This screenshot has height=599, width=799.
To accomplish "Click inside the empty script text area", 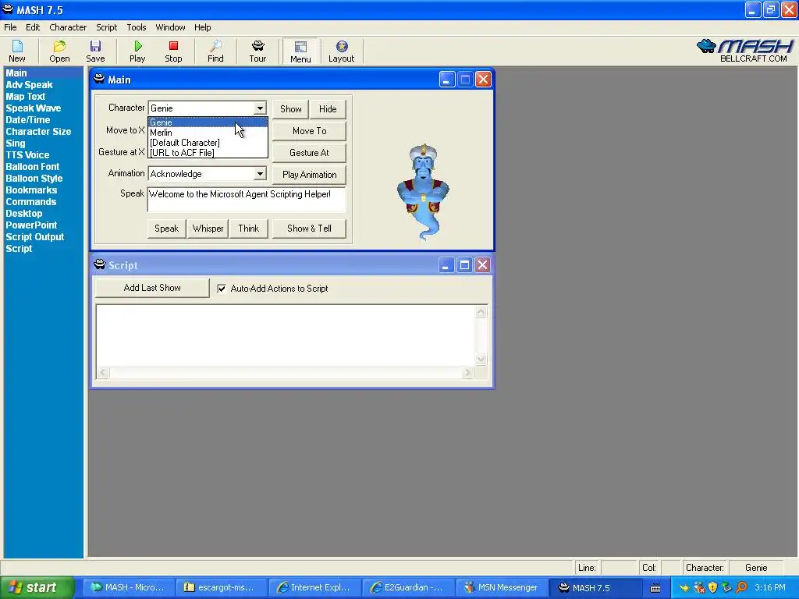I will (286, 335).
